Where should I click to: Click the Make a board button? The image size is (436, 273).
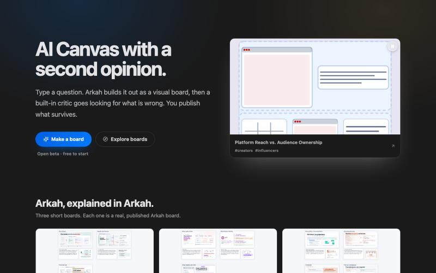(63, 139)
